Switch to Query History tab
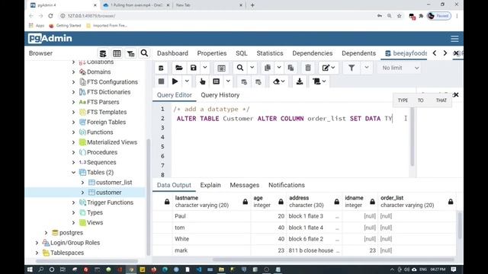 (220, 95)
